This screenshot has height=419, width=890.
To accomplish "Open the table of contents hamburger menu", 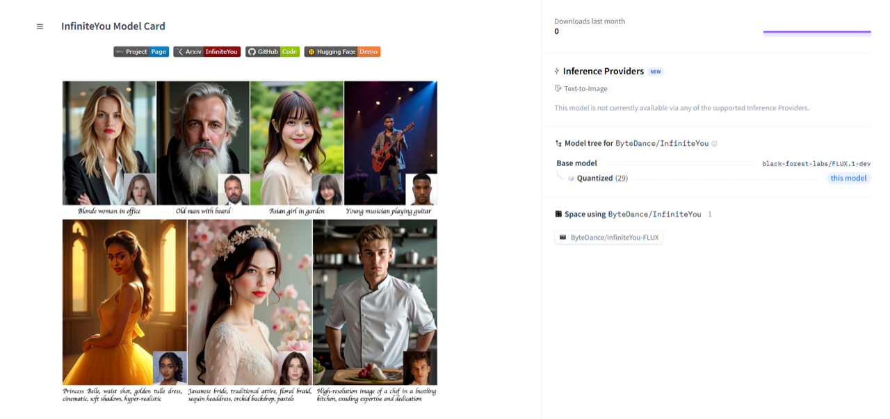I will [40, 26].
